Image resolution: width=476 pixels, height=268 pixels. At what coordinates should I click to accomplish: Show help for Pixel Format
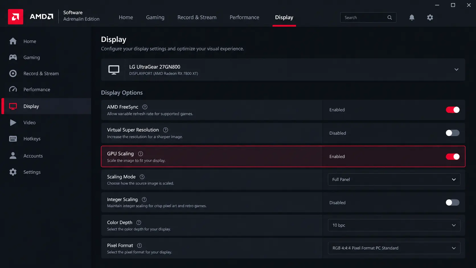[x=139, y=246]
